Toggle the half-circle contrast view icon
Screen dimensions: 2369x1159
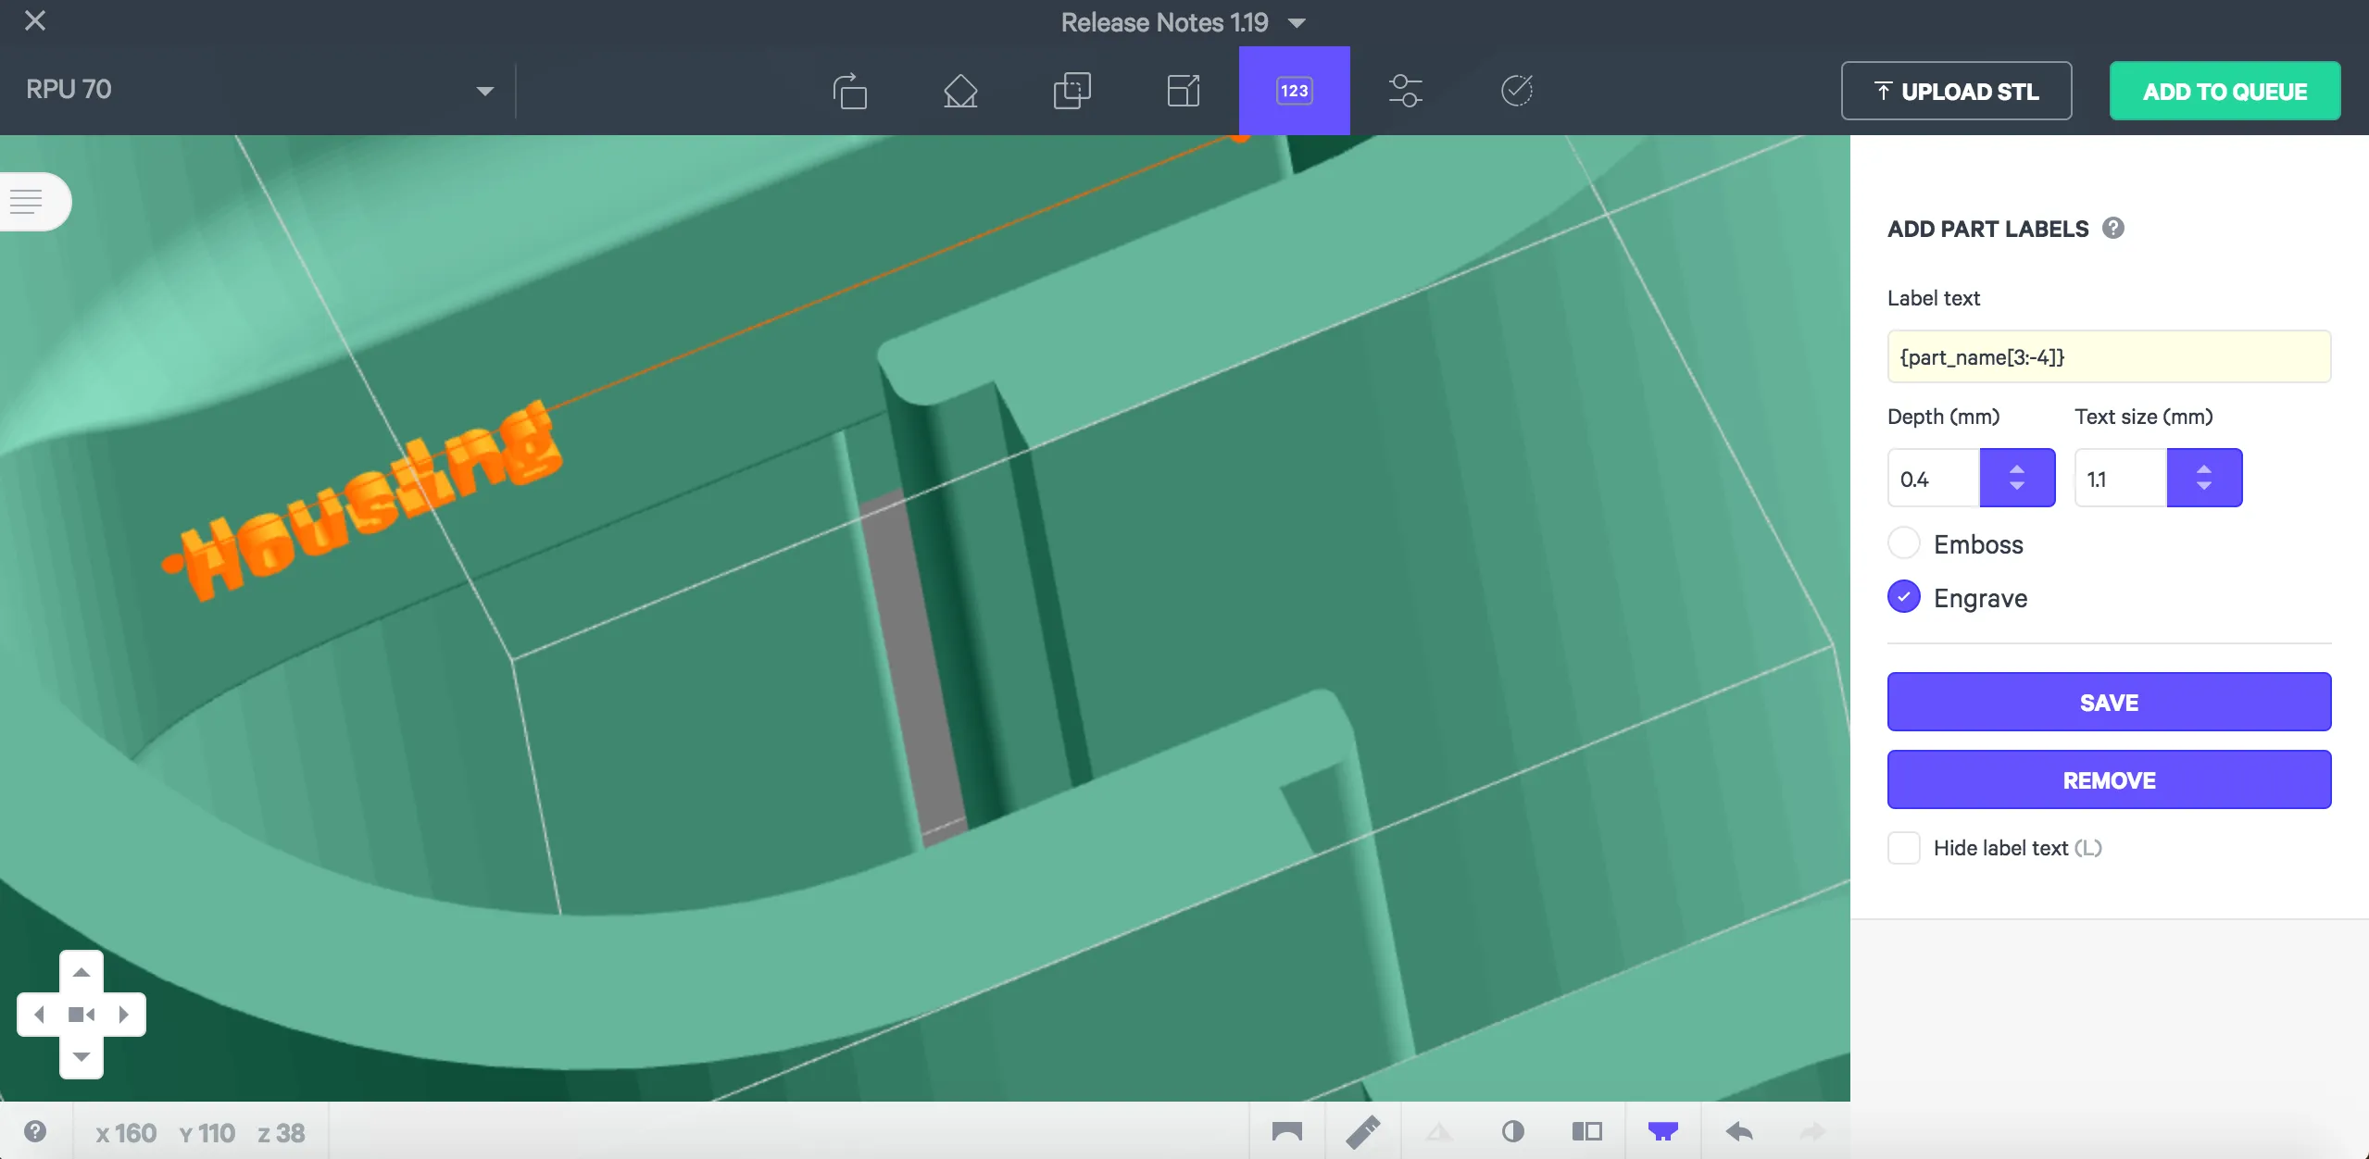(1513, 1131)
